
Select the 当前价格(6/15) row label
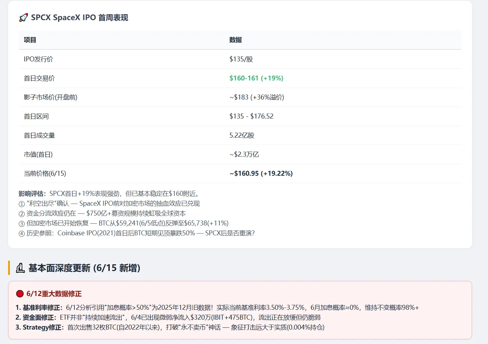coord(45,174)
